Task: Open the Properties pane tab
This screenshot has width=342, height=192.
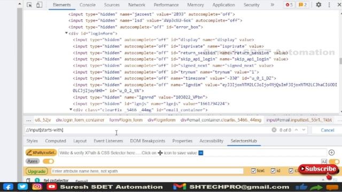Action: click(x=182, y=141)
